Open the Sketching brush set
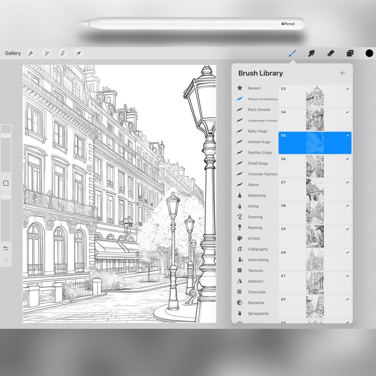The width and height of the screenshot is (376, 376). click(257, 196)
